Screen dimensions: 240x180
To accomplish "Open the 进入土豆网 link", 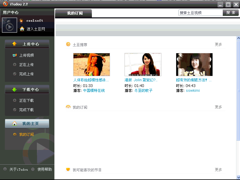I will point(36,29).
